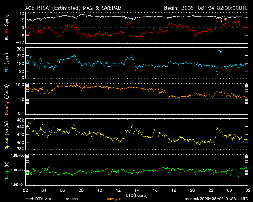Click the 12 hour tick label
253x202 pixels.
(x=118, y=190)
